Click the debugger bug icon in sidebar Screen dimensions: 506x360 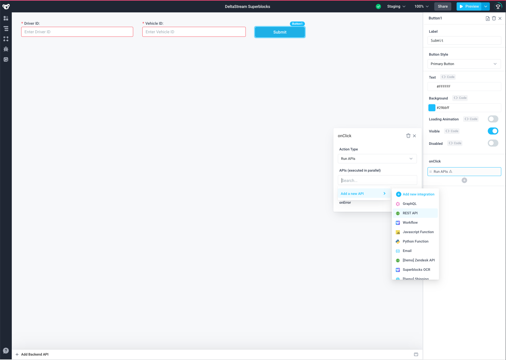tap(6, 49)
